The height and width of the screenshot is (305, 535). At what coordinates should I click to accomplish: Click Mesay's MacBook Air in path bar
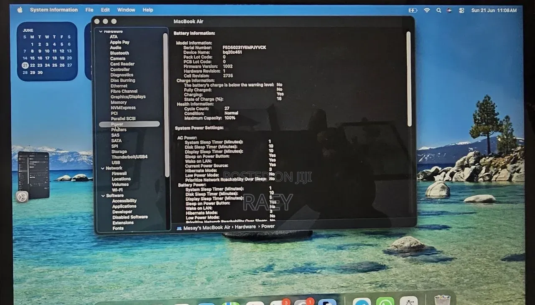click(207, 227)
